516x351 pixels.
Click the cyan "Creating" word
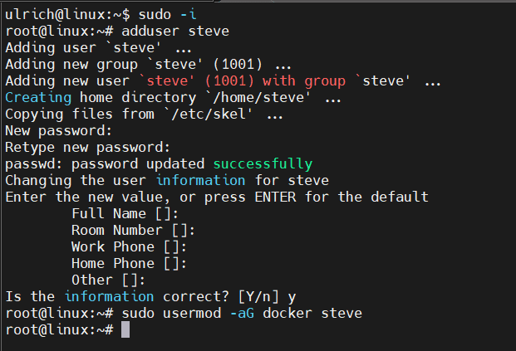click(x=38, y=97)
